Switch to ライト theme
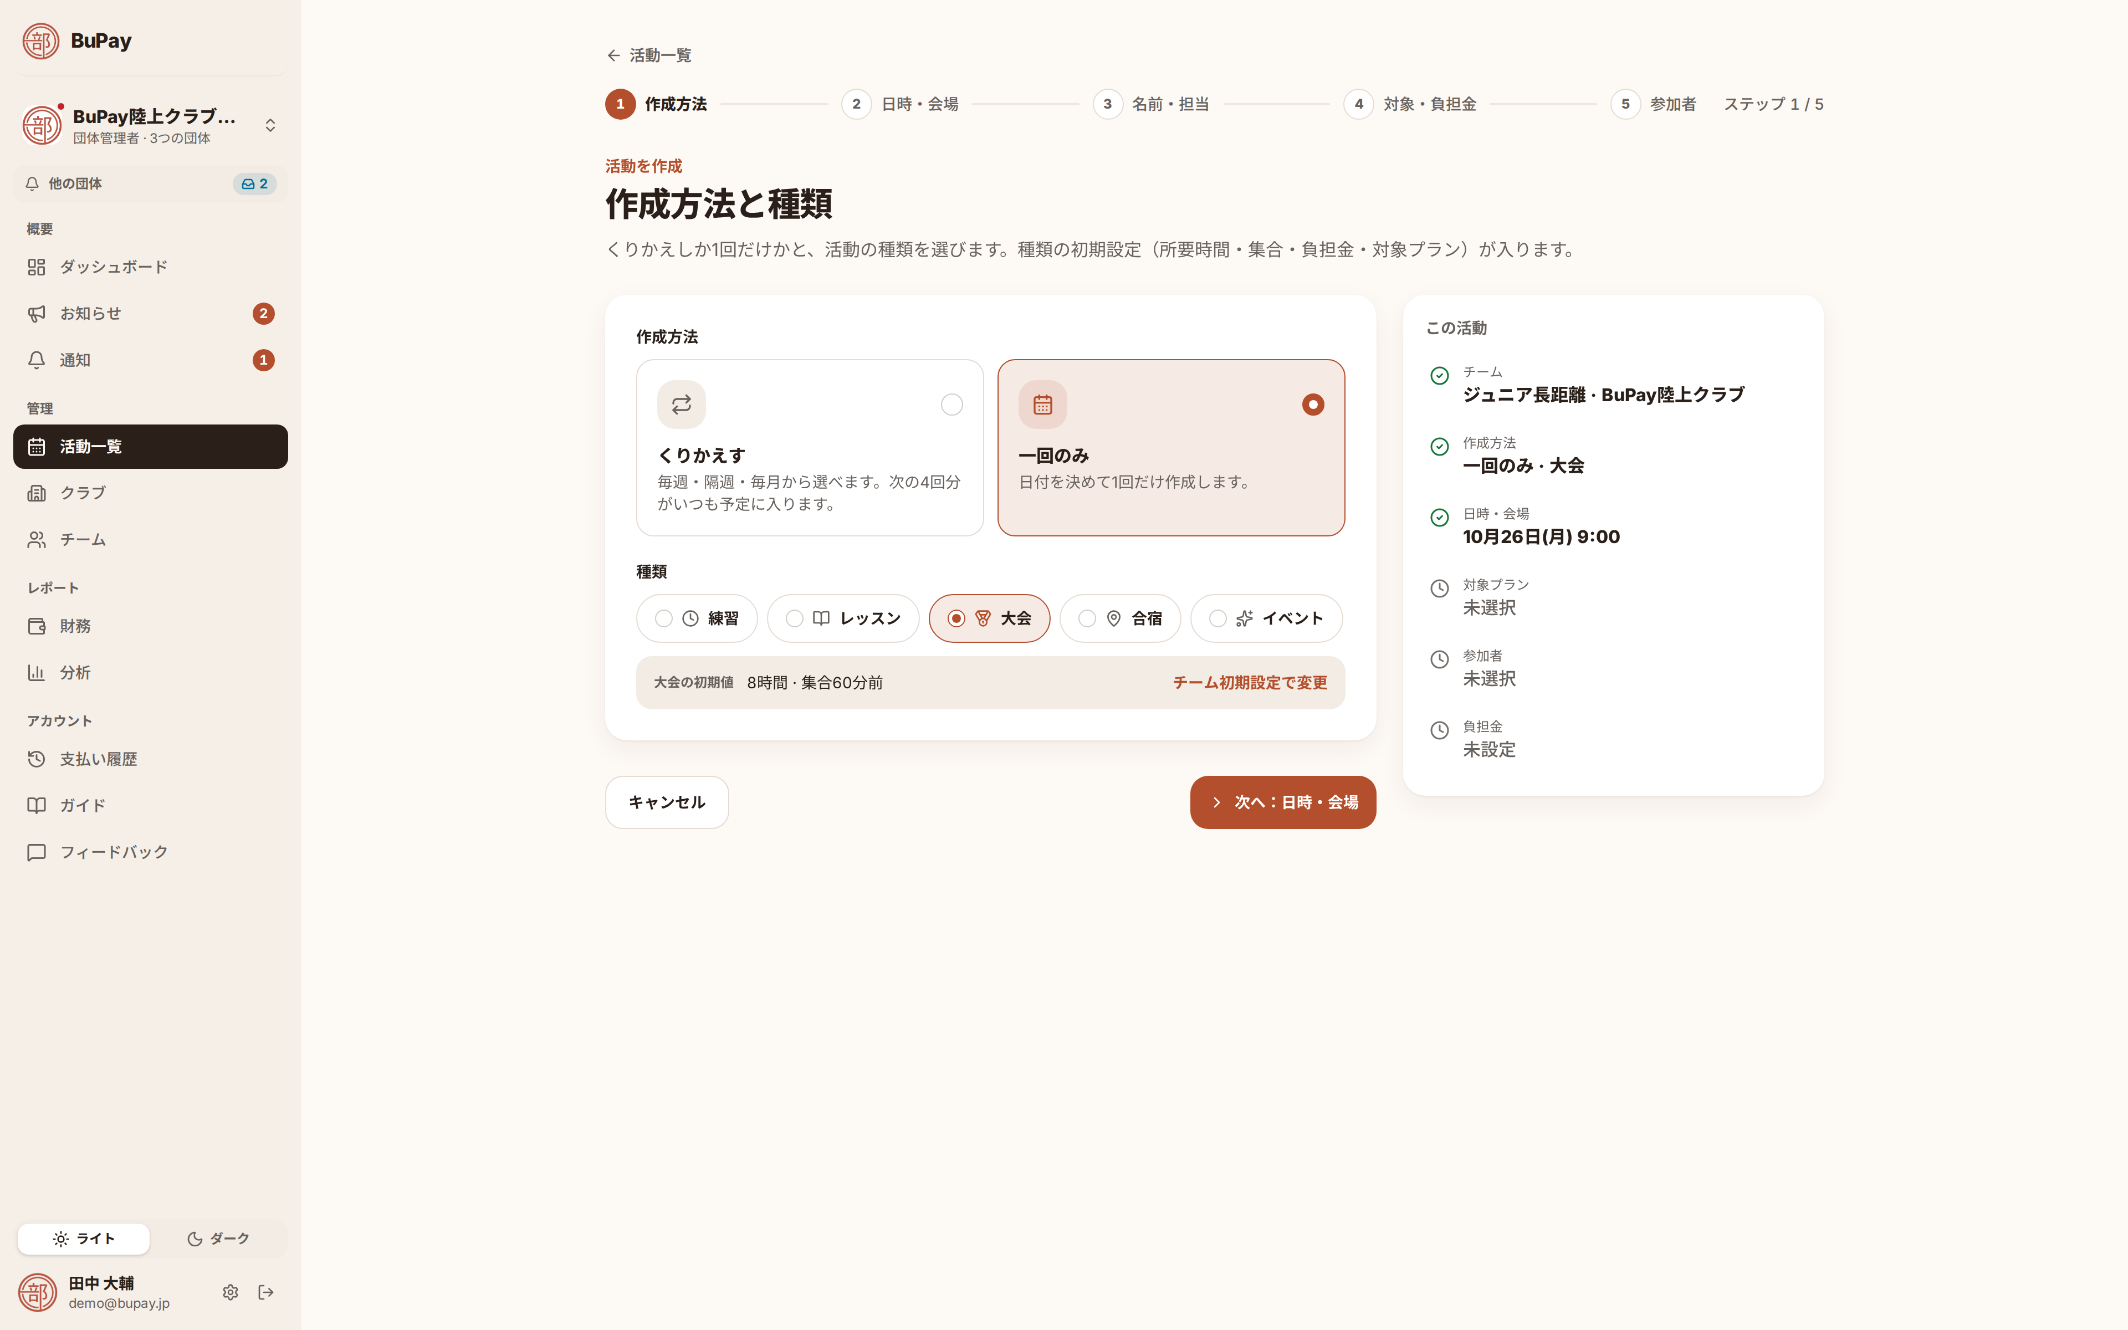This screenshot has width=2128, height=1330. [x=84, y=1239]
